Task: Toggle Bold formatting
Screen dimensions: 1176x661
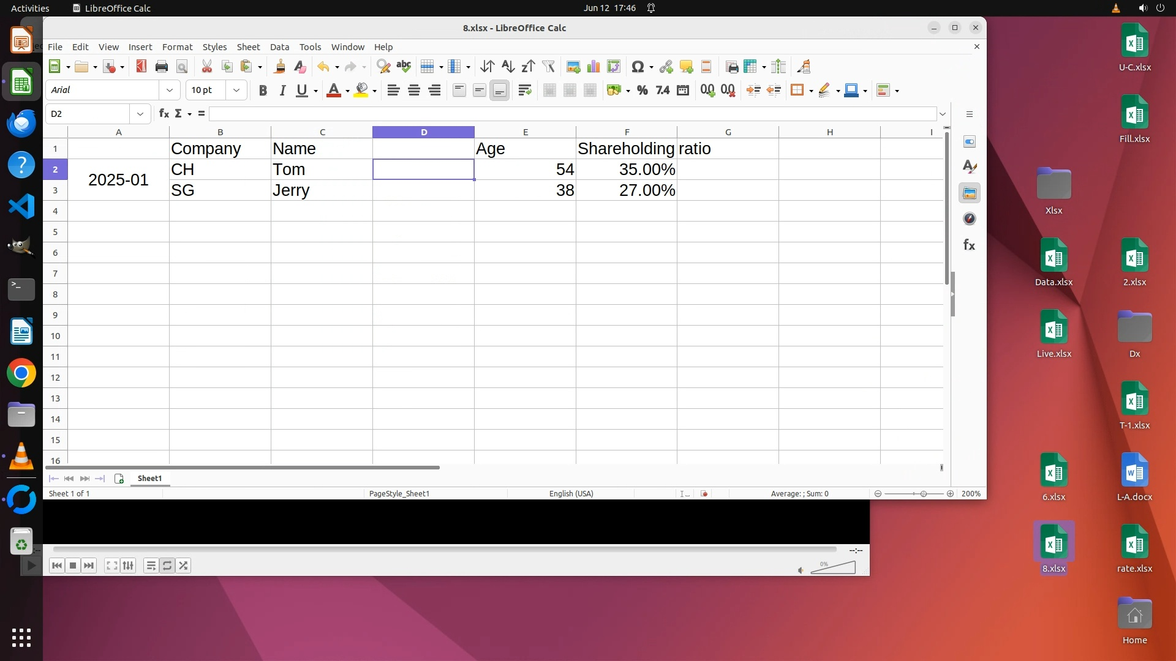Action: point(263,91)
